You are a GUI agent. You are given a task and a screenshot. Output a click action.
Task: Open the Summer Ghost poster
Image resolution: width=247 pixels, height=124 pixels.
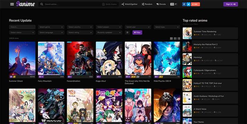point(22,58)
